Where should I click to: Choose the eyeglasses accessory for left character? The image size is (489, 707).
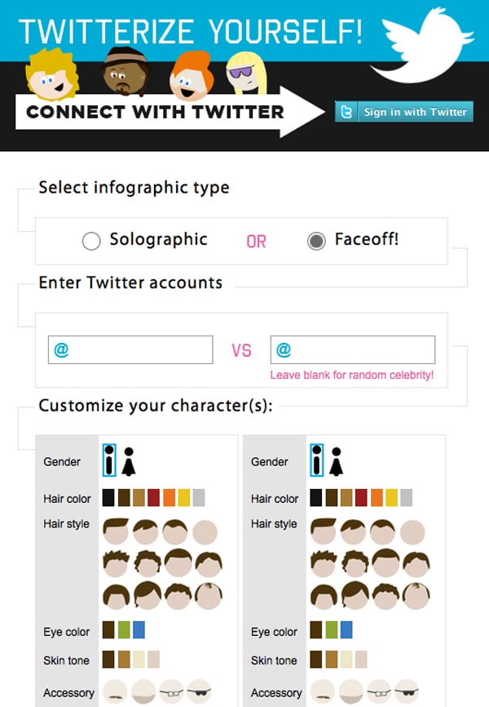click(x=170, y=690)
